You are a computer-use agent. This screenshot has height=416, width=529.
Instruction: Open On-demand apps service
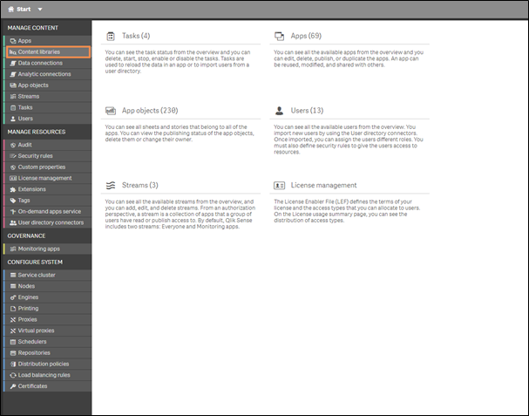tap(48, 212)
